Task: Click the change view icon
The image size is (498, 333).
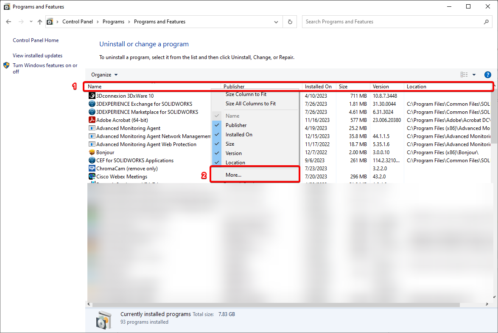Action: point(464,75)
